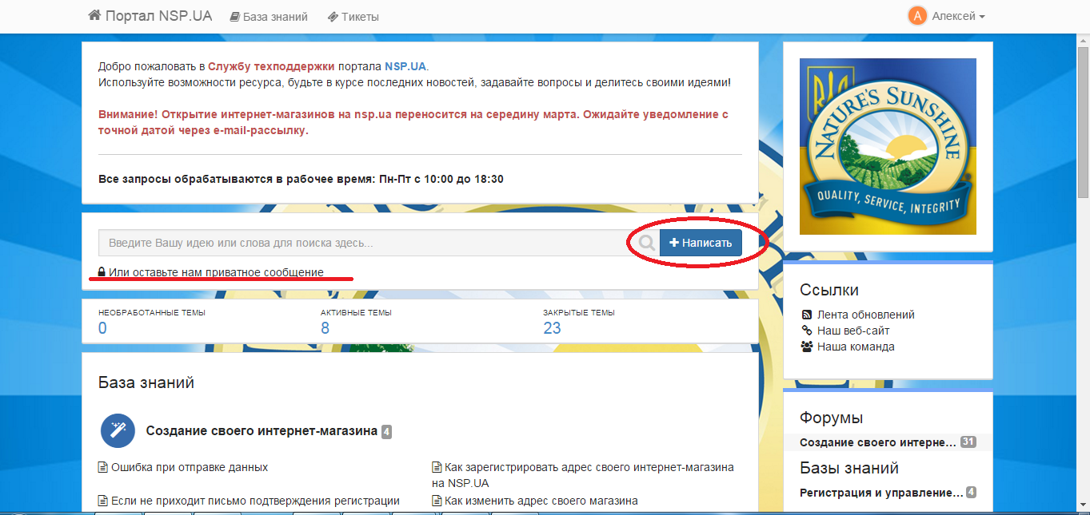Open Или оставьте нам приватное сообщение link
Screen dimensions: 1090x515
(x=216, y=272)
